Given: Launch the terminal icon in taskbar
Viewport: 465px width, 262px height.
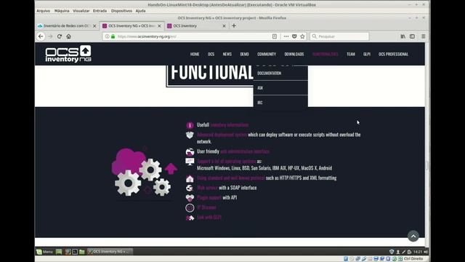Looking at the screenshot, I should pyautogui.click(x=75, y=252).
